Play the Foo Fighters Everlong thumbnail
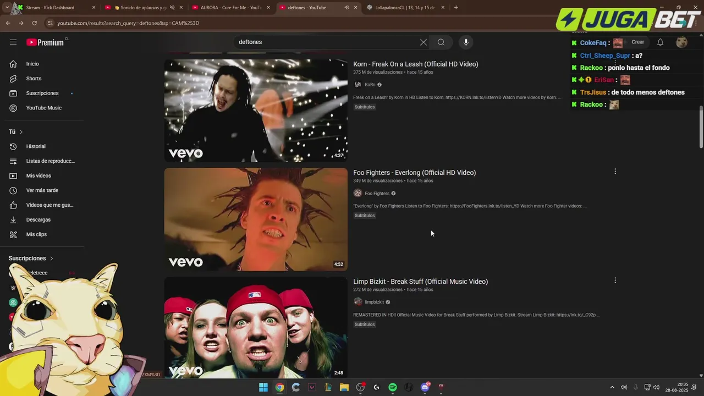Screen dimensions: 704x396 click(256, 219)
